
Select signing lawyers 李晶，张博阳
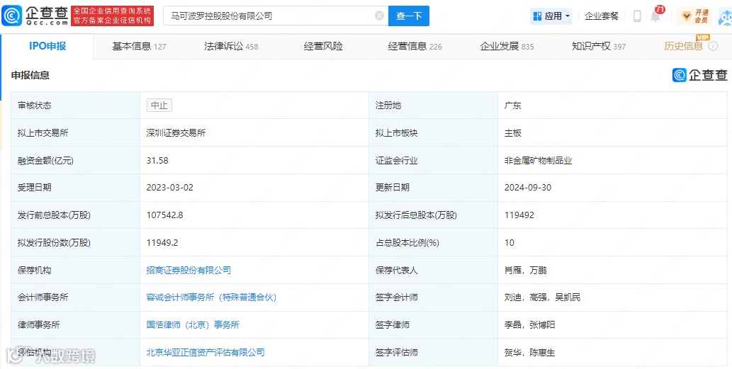click(x=529, y=324)
